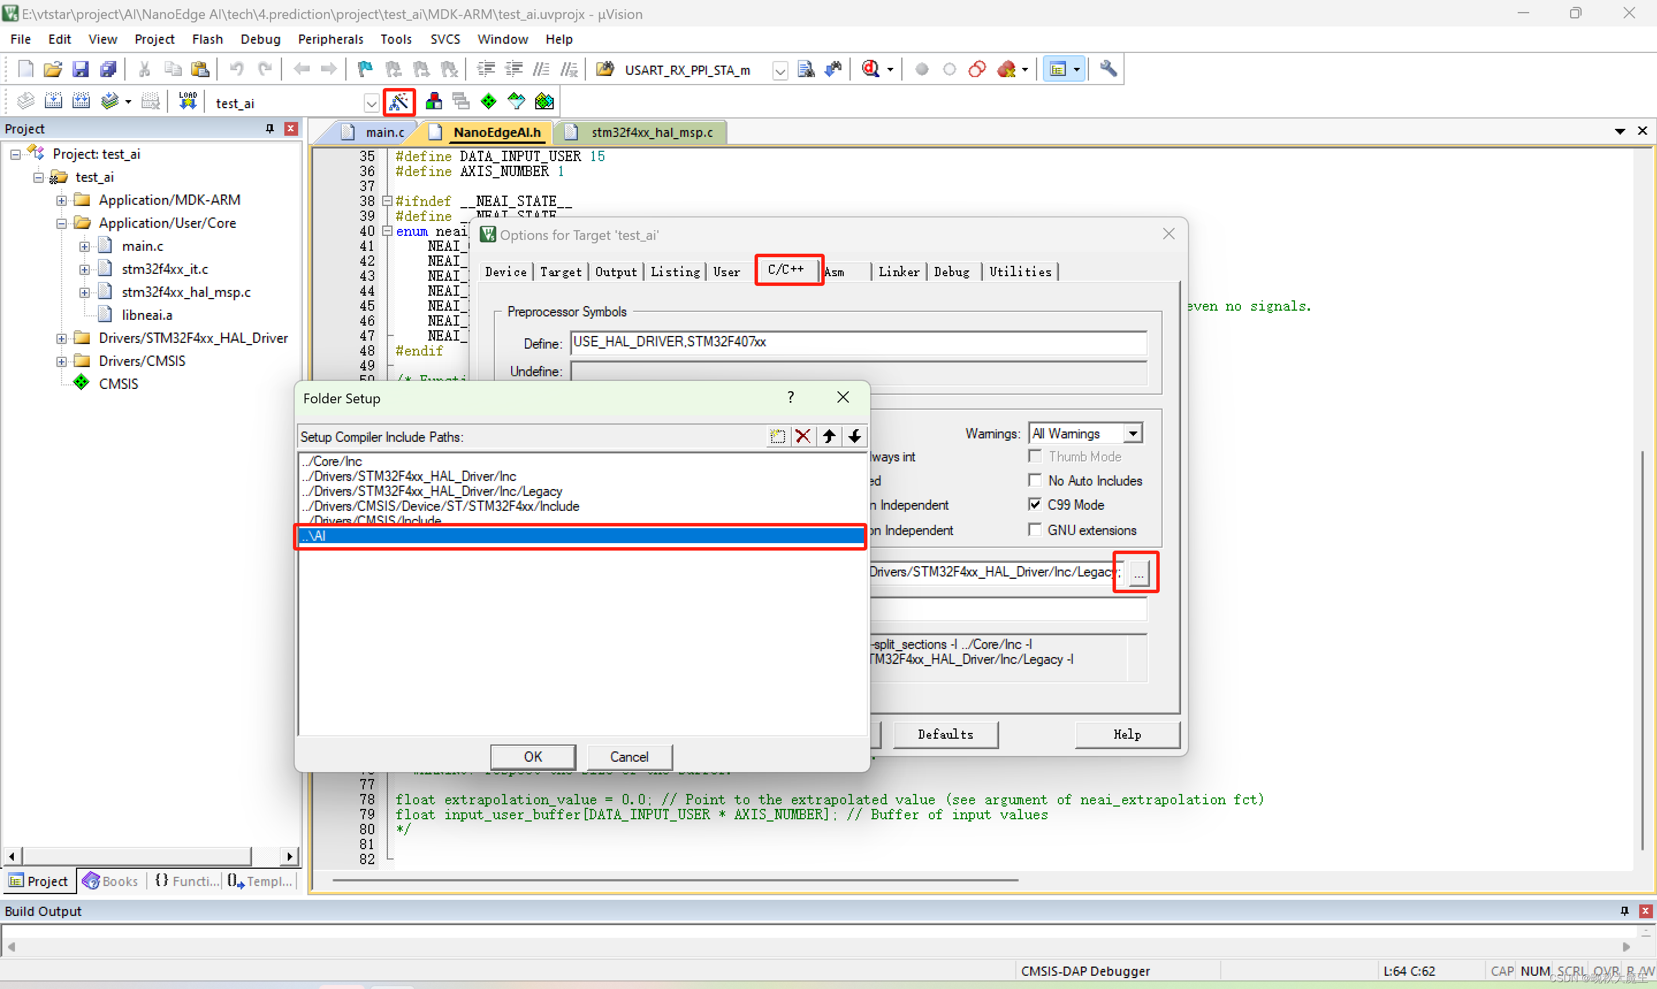The height and width of the screenshot is (989, 1657).
Task: Enable the GNU extensions checkbox
Action: pyautogui.click(x=1034, y=530)
